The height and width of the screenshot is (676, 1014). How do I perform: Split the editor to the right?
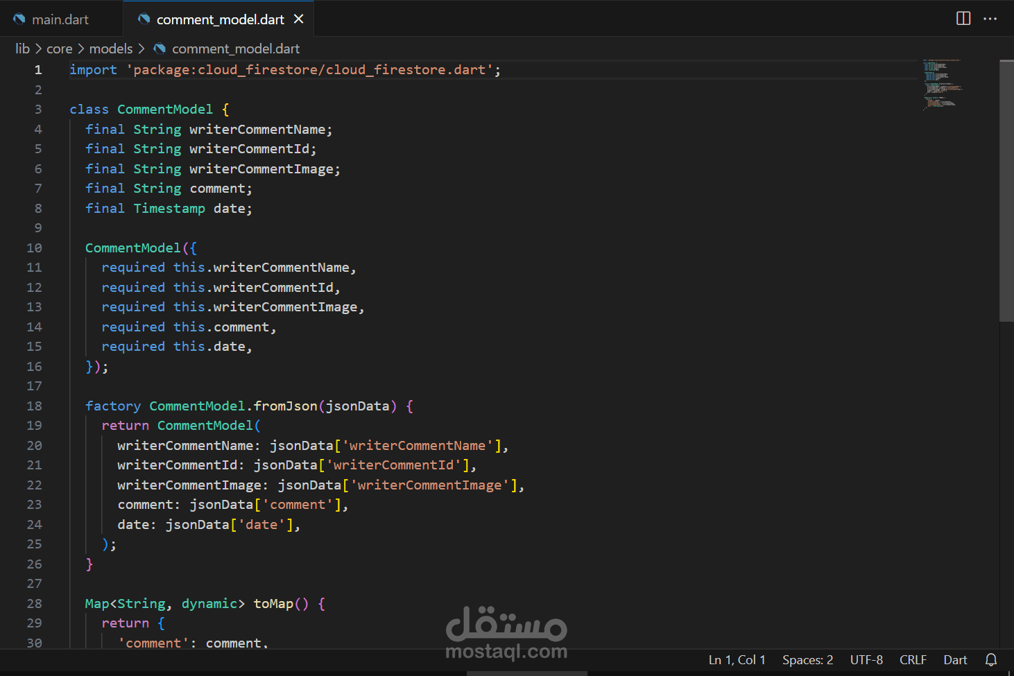pos(963,19)
